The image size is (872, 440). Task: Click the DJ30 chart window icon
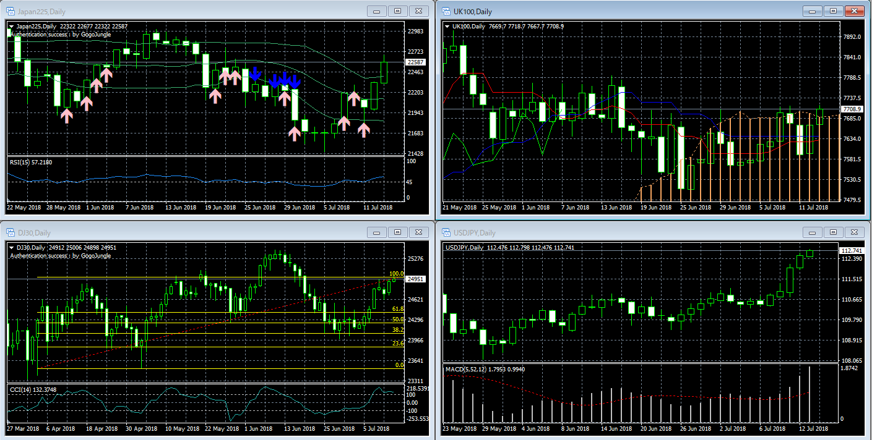click(x=11, y=232)
